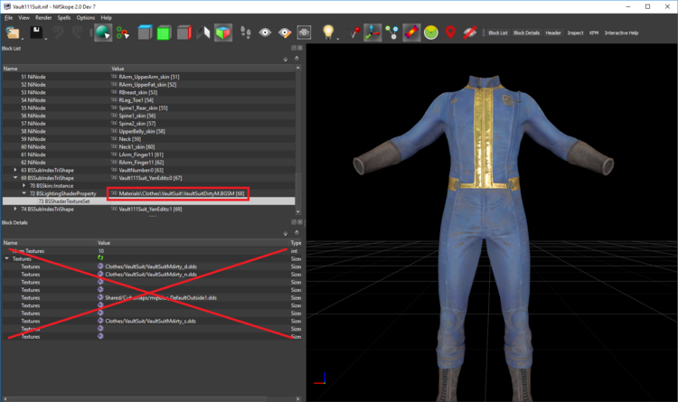The image size is (678, 402).
Task: Toggle show hidden objects eye icon
Action: point(265,33)
